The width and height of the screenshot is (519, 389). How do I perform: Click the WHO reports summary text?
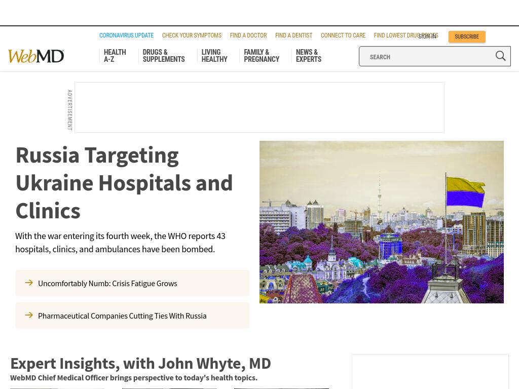point(120,243)
